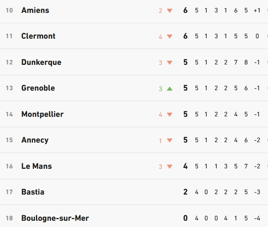The width and height of the screenshot is (268, 227).
Task: Click Grenoble's green upward trend arrow
Action: [170, 89]
